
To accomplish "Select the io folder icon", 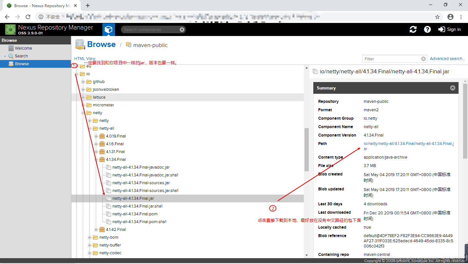I will click(83, 74).
